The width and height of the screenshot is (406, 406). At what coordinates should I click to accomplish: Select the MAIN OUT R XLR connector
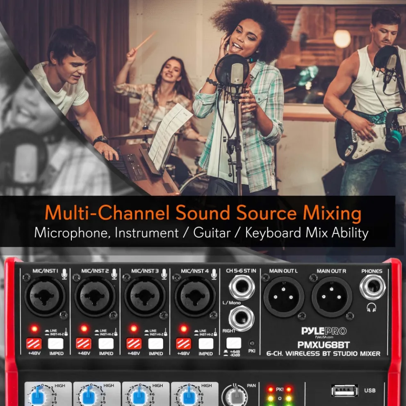[x=332, y=296]
